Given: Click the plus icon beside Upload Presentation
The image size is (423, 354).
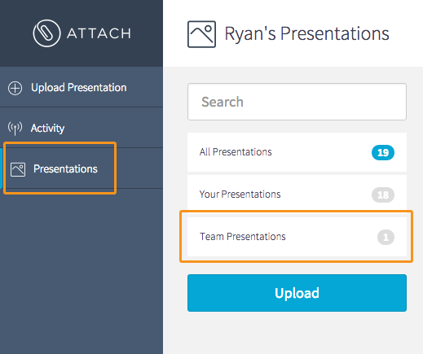Looking at the screenshot, I should pos(15,88).
